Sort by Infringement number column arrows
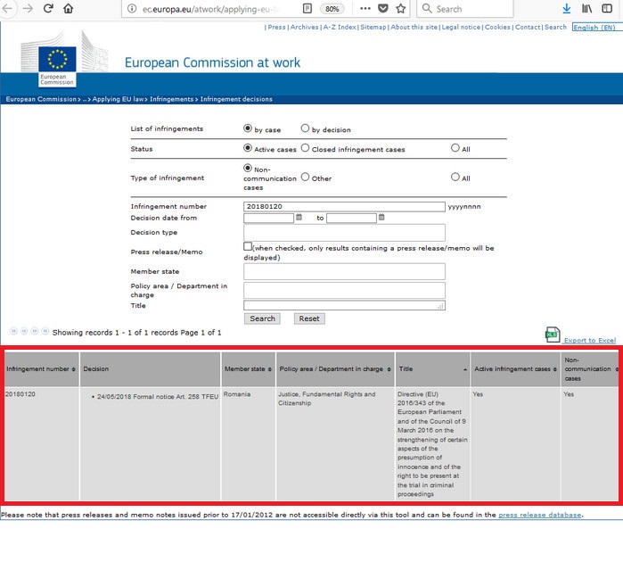 coord(73,369)
